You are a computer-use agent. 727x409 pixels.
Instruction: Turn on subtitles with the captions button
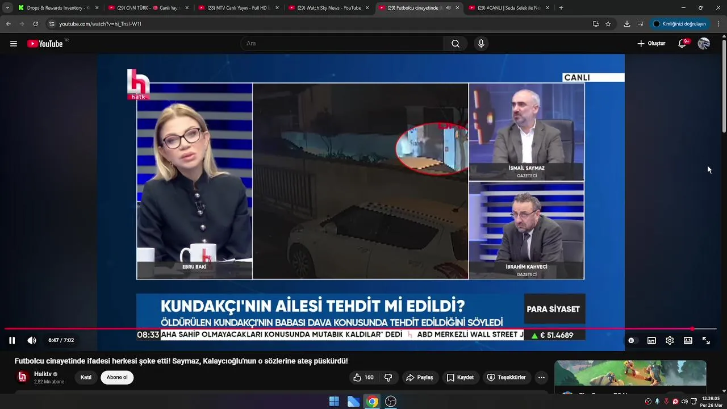651,340
